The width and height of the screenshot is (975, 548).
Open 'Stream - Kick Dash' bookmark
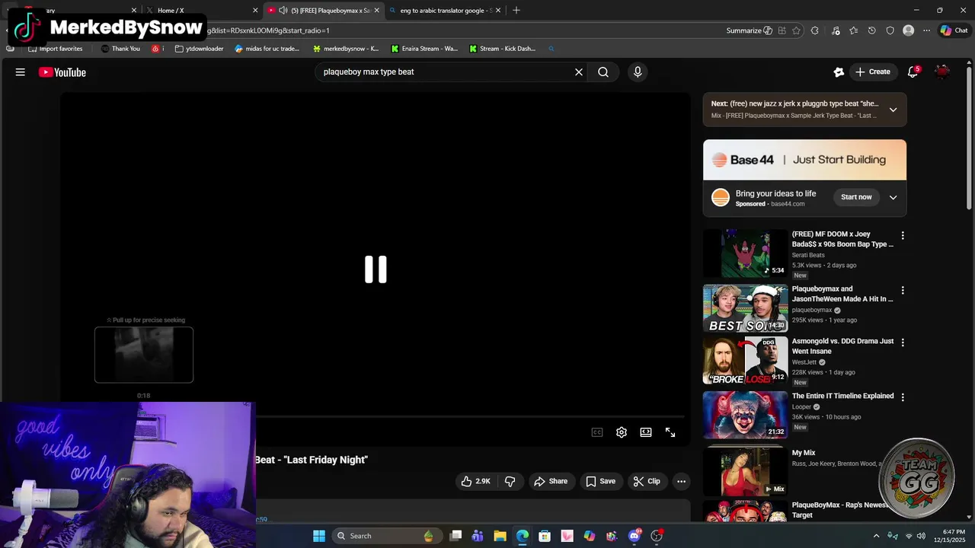click(x=502, y=49)
